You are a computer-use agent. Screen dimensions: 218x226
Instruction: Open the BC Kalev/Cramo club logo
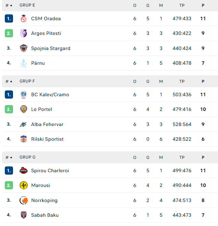coord(24,95)
